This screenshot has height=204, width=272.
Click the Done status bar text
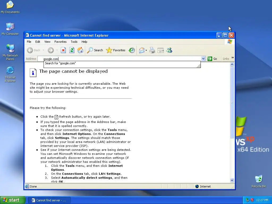33,186
